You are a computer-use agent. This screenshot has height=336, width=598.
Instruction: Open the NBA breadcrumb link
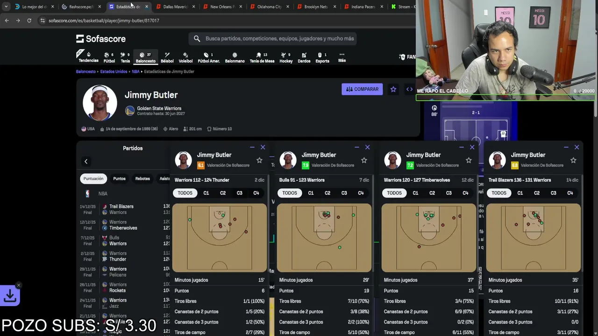135,71
